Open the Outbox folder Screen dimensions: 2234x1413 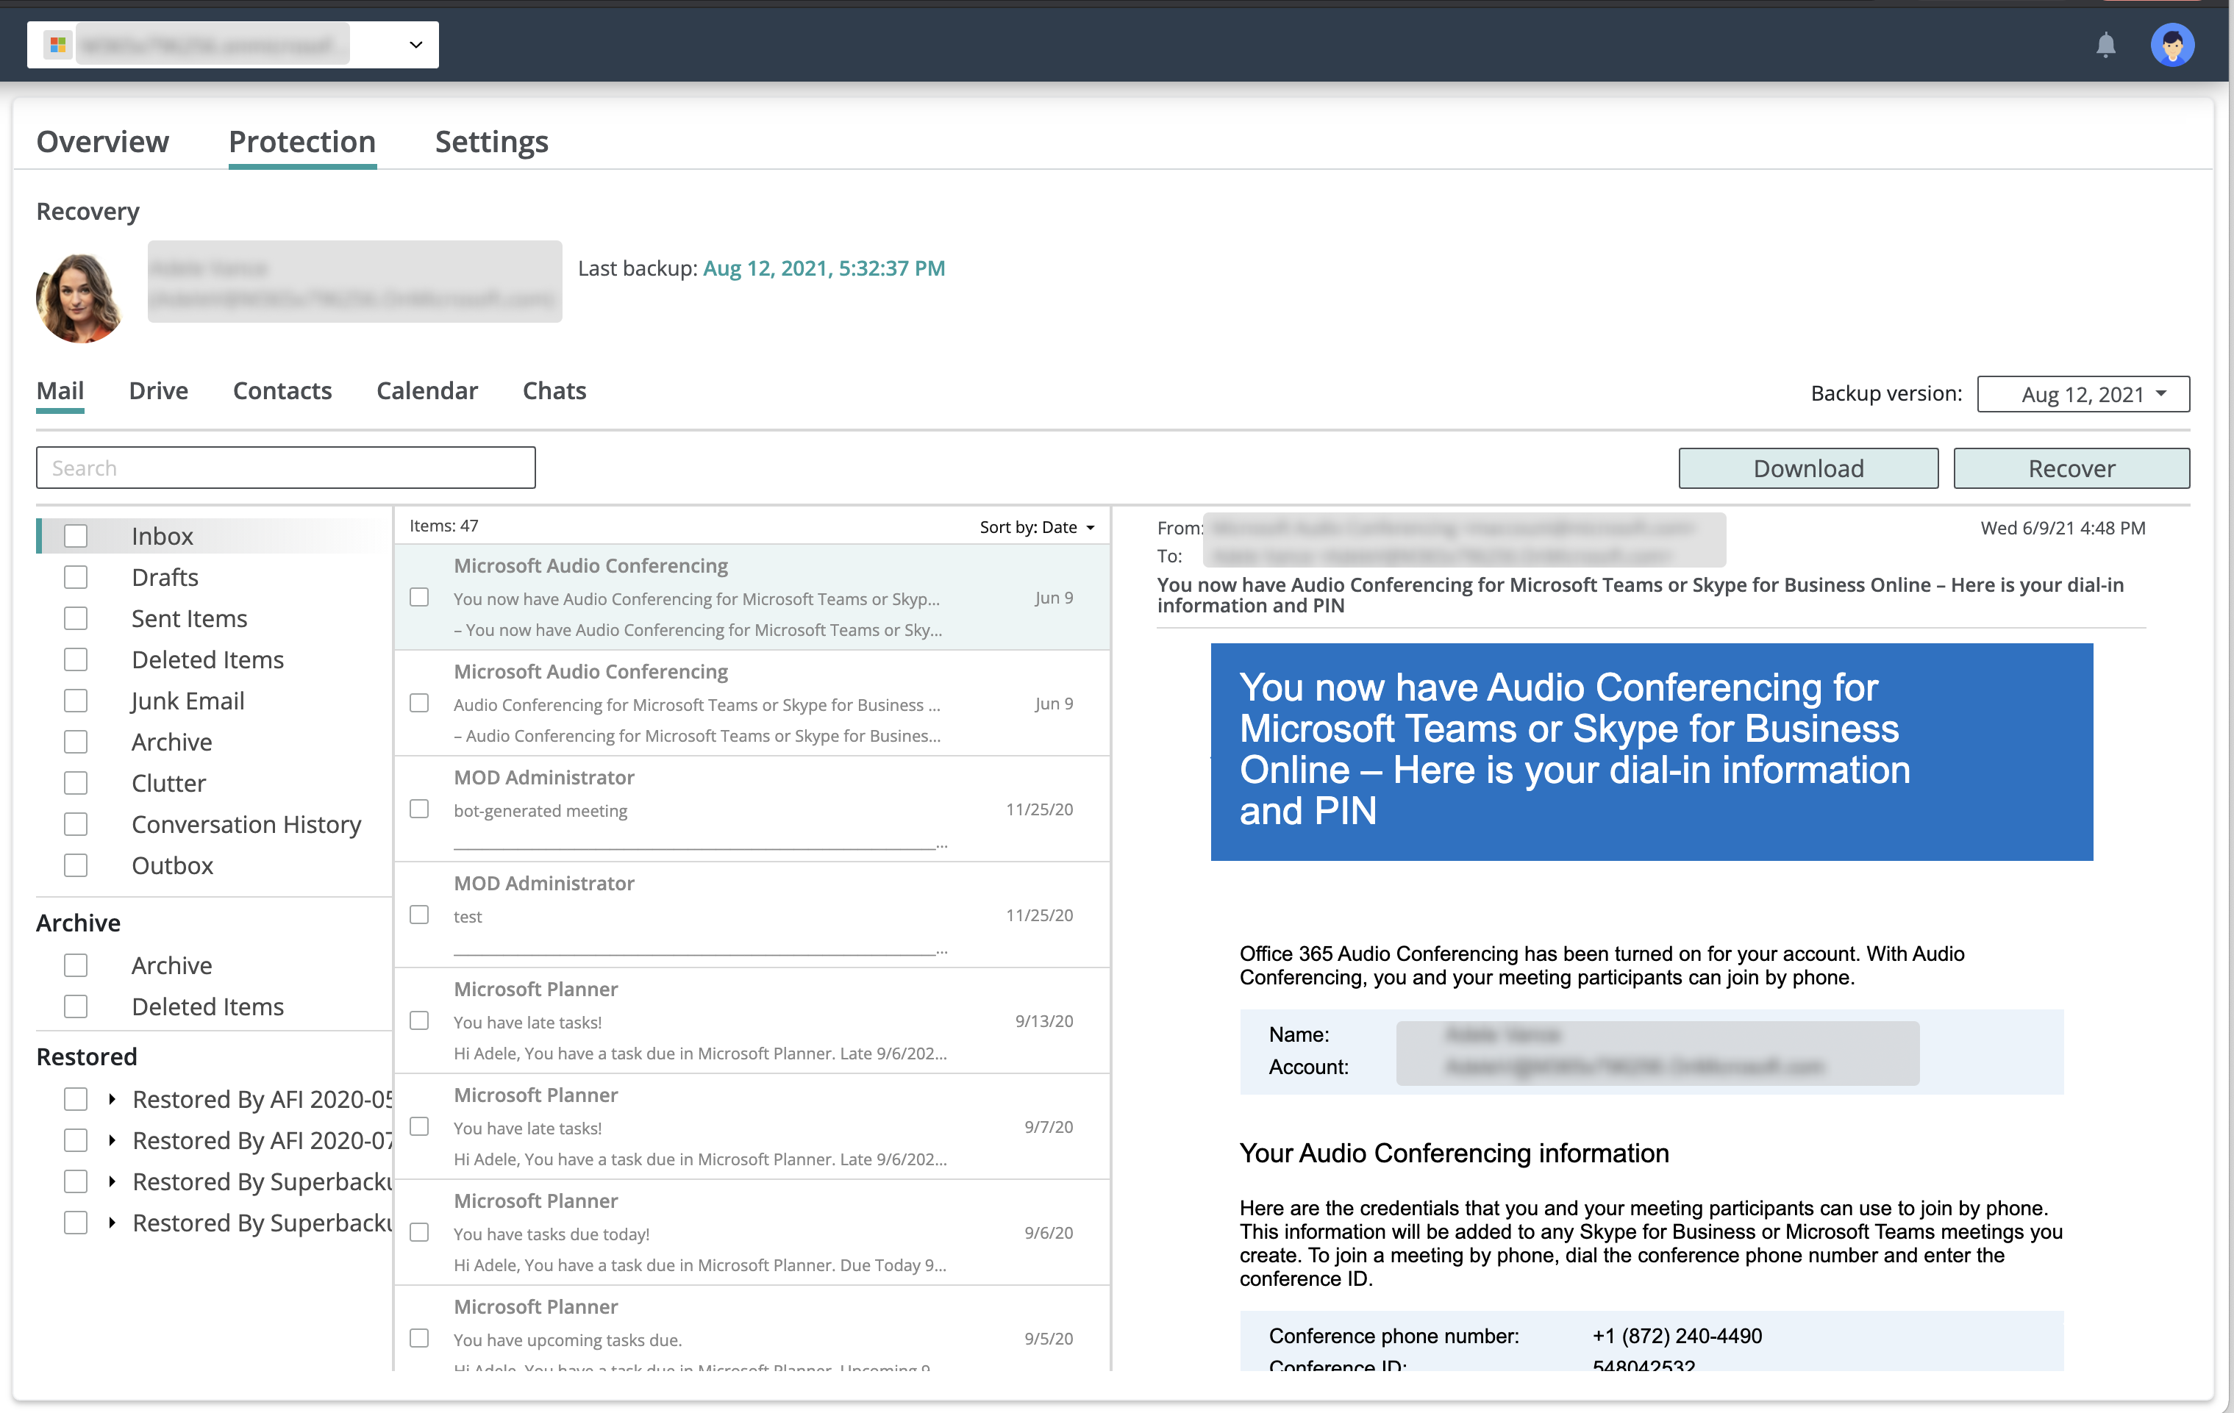tap(173, 865)
